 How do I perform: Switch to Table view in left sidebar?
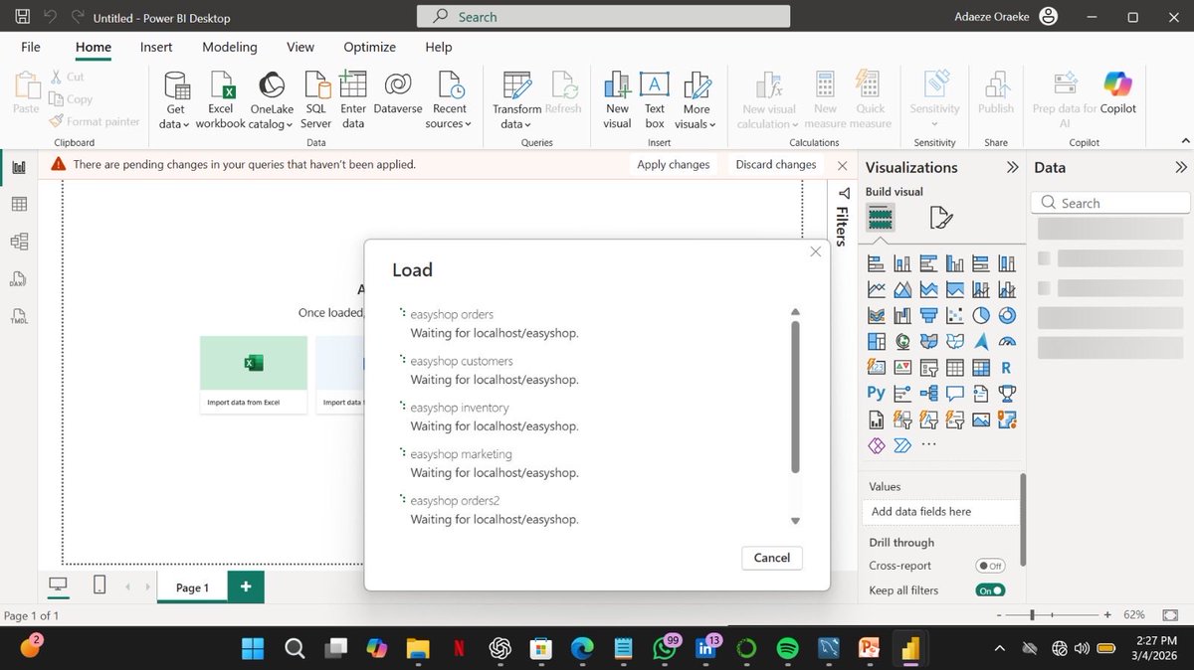coord(19,204)
